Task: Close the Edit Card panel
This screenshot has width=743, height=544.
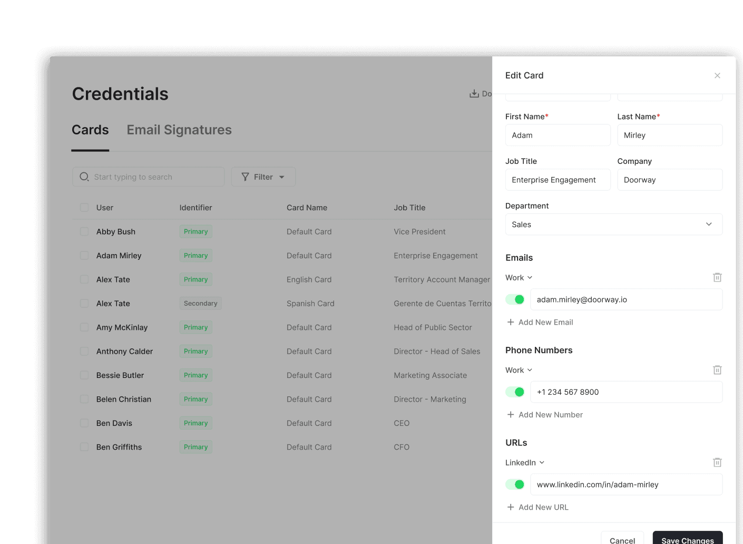Action: (x=717, y=75)
